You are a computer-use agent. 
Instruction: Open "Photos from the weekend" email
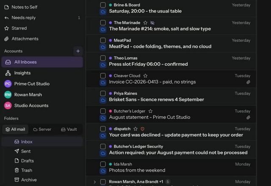171,167
